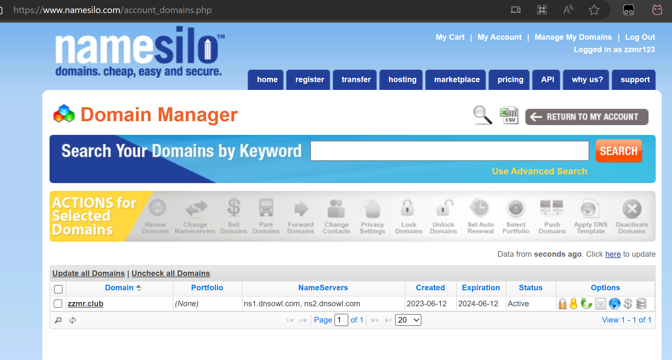This screenshot has width=672, height=360.
Task: Click the orange person icon in Options
Action: click(x=574, y=304)
